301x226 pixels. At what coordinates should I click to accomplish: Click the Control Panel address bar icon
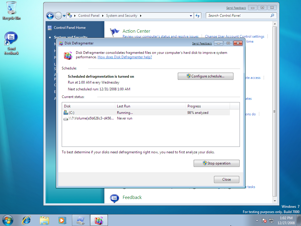click(70, 16)
